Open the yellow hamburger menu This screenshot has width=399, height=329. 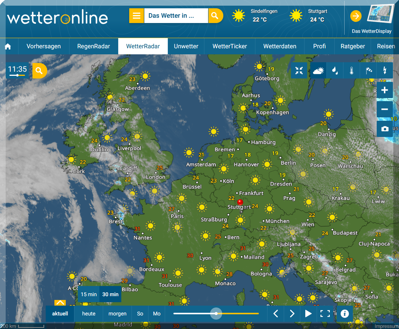[x=136, y=16]
